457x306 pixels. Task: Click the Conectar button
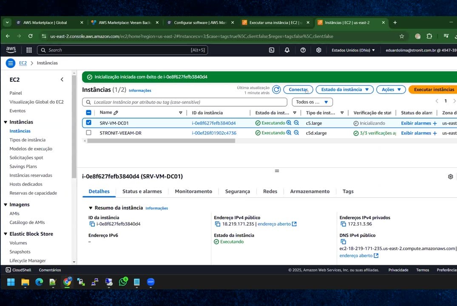tap(298, 90)
